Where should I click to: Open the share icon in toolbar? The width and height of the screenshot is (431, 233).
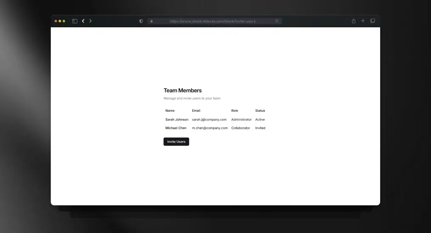[x=353, y=21]
